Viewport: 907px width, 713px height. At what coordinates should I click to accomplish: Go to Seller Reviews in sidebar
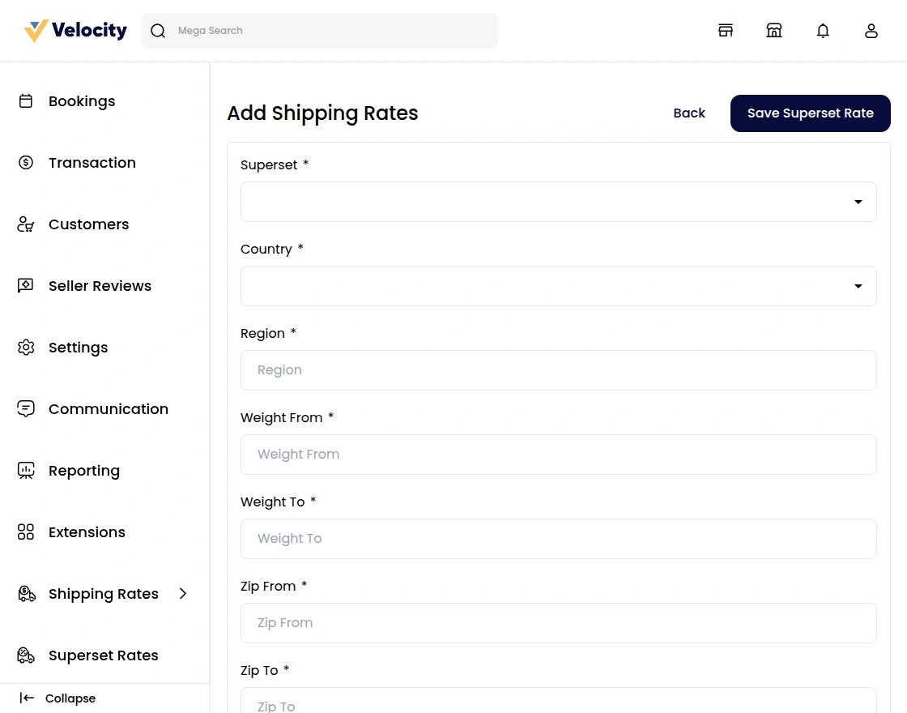tap(100, 286)
